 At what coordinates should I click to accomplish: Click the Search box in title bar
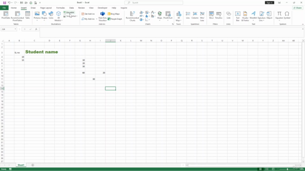153,3
